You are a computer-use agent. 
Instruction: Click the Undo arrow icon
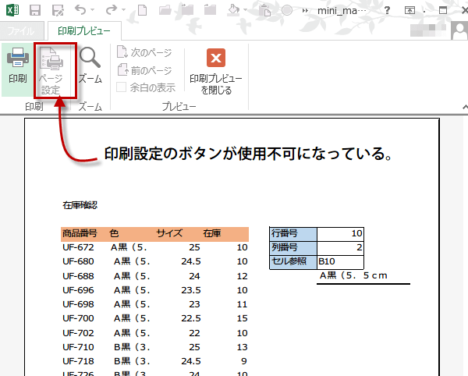[x=82, y=10]
